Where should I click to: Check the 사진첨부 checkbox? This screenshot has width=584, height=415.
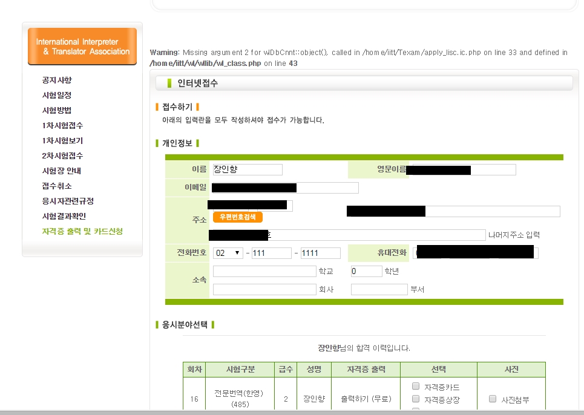click(493, 399)
